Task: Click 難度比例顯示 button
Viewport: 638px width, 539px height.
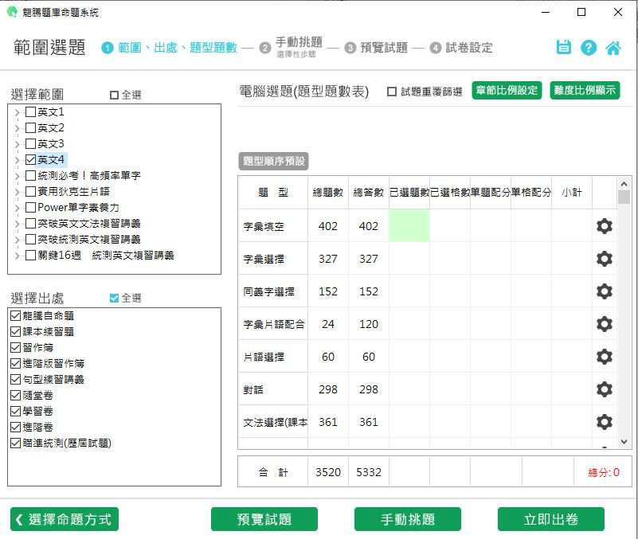Action: tap(585, 90)
